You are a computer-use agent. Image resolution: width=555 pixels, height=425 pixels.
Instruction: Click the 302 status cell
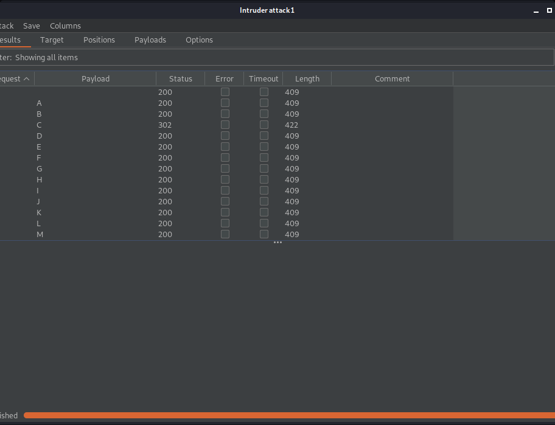point(165,125)
